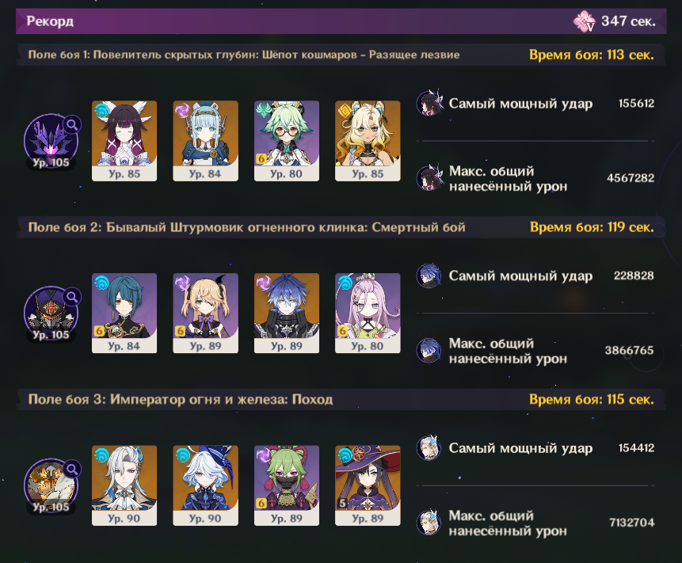Select the blonde twin-tail level 89 character
The width and height of the screenshot is (682, 563).
205,313
